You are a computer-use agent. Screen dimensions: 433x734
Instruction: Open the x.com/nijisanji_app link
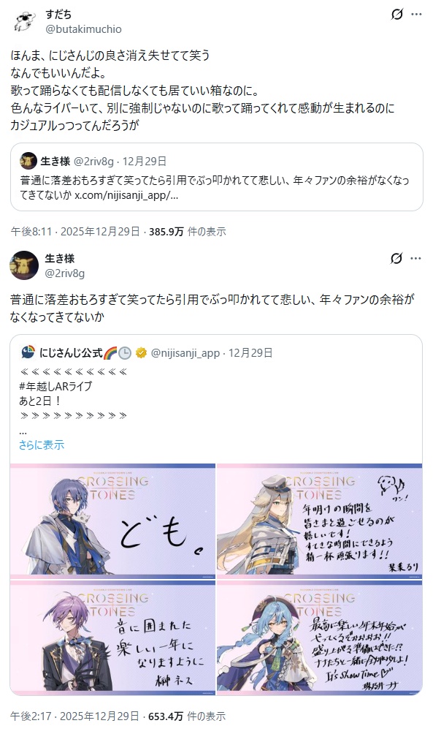126,195
